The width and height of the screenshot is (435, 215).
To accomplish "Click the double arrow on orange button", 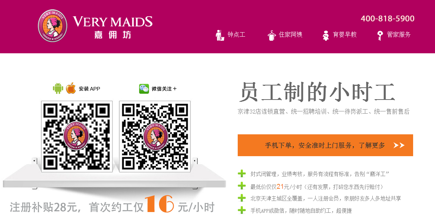I will (x=399, y=145).
